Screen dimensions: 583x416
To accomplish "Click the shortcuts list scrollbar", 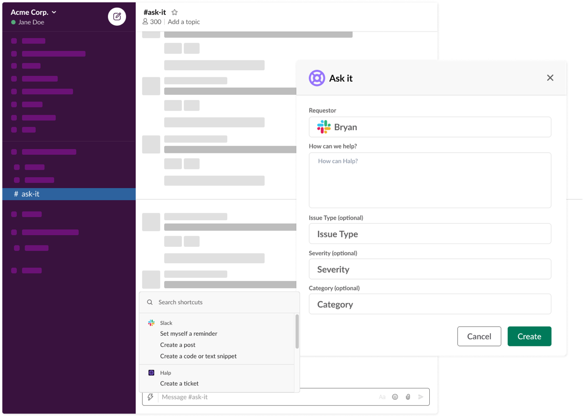I will pos(297,332).
